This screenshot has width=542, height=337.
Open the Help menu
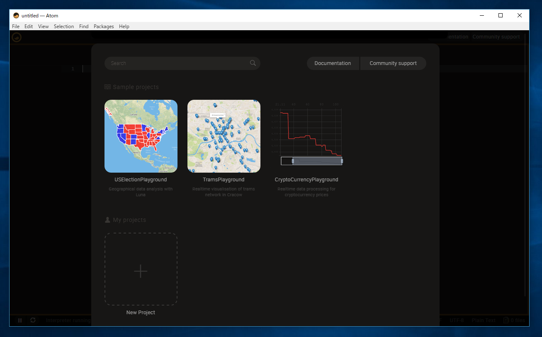[124, 26]
